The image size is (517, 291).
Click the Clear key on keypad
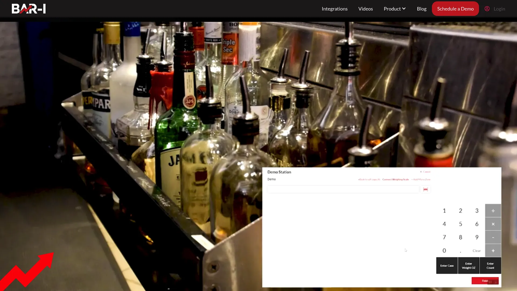point(477,251)
